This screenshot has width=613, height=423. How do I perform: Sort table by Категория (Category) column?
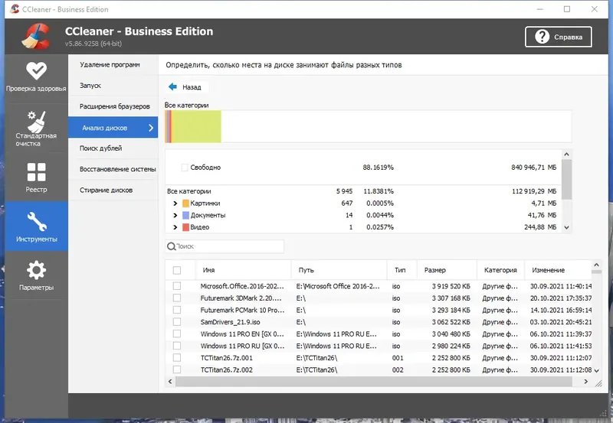click(500, 270)
